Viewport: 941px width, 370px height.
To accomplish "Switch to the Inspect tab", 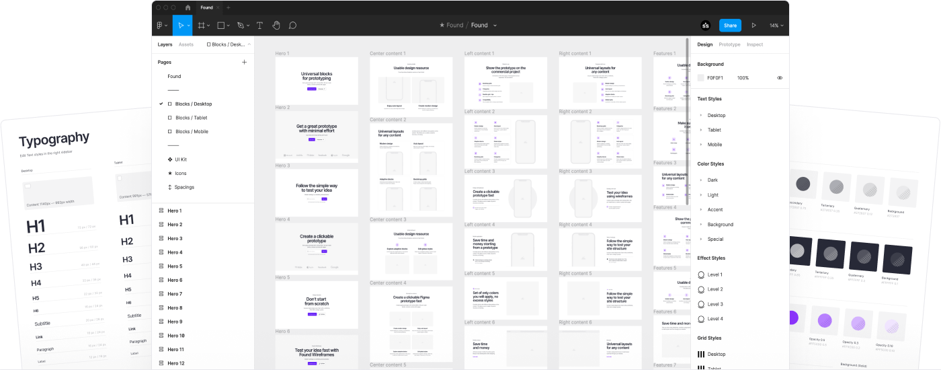I will [x=755, y=44].
